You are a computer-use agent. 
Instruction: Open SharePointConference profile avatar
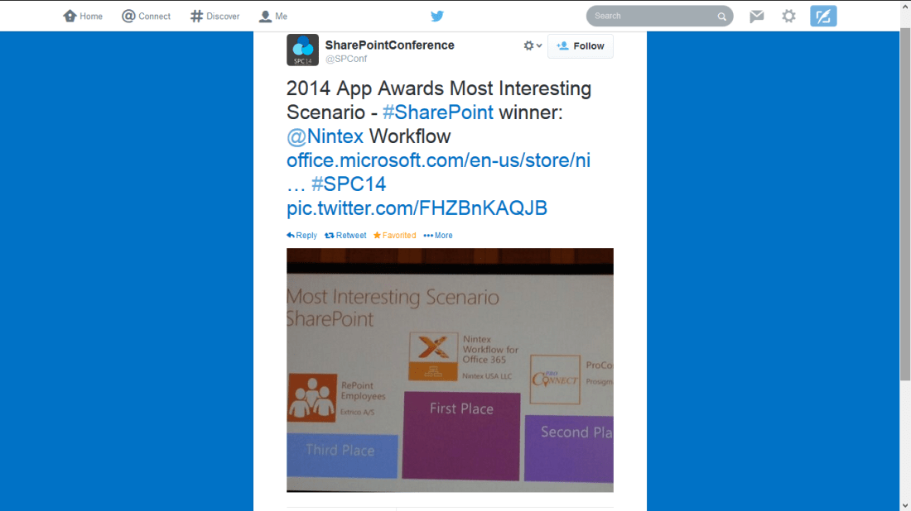302,50
